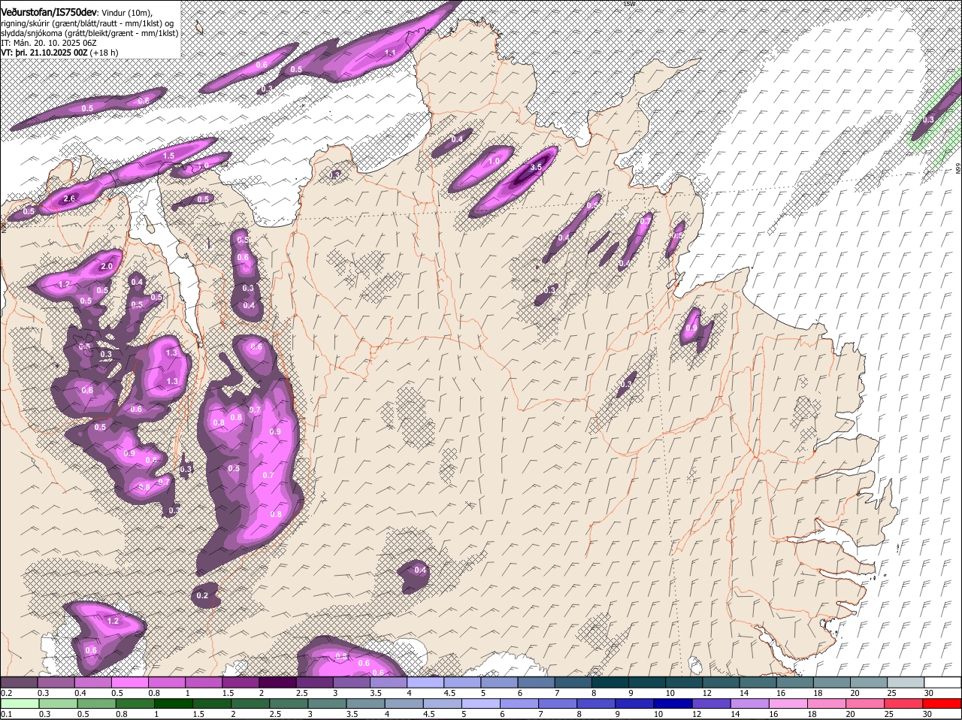Select the rain legend swatch starting at 5
962x720 pixels.
coord(481,703)
